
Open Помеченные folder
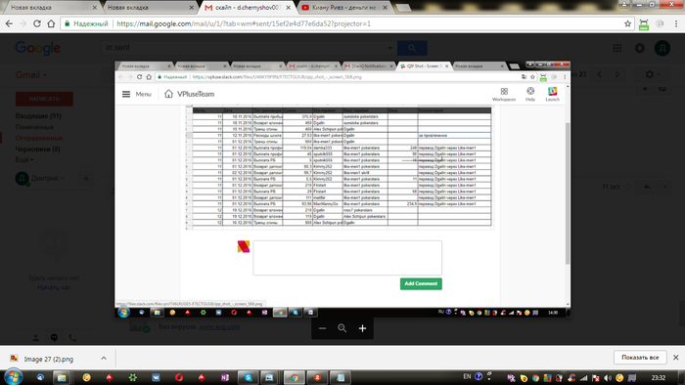34,127
